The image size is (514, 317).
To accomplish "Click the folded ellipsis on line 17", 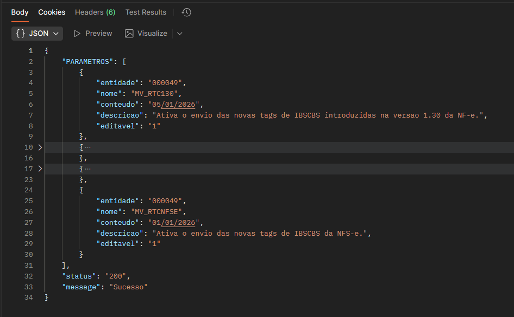I will tap(87, 169).
